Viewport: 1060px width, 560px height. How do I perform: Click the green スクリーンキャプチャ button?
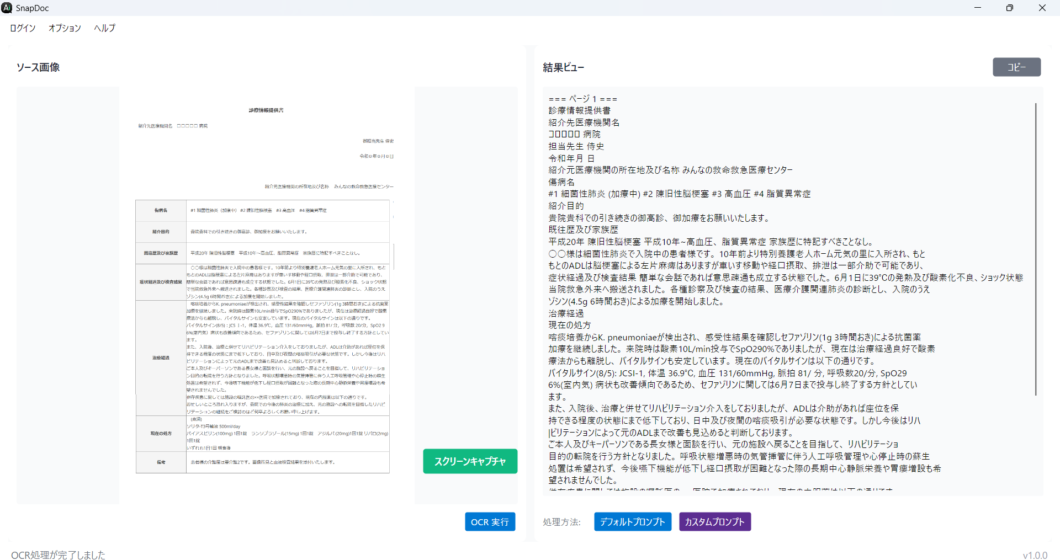[x=470, y=461]
